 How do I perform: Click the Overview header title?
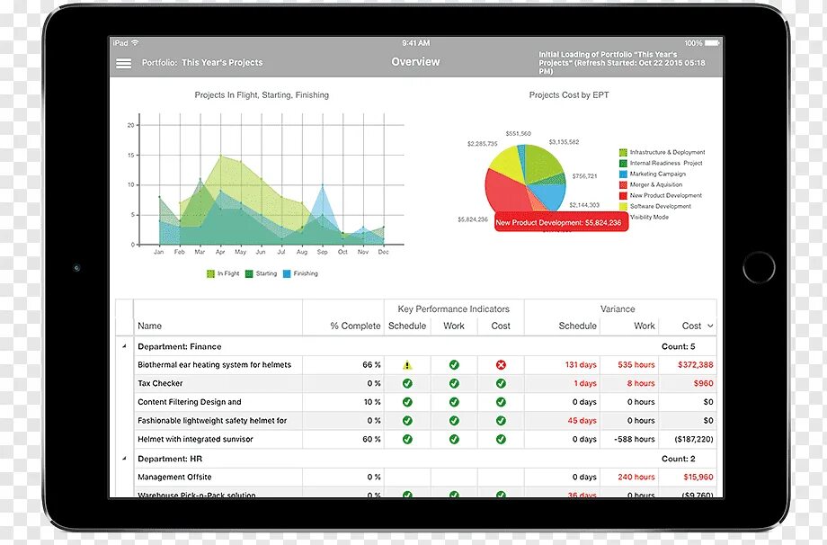click(x=415, y=62)
